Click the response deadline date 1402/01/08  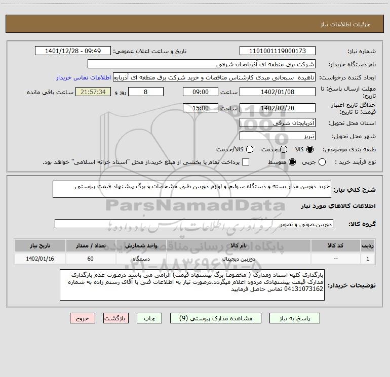click(x=278, y=92)
